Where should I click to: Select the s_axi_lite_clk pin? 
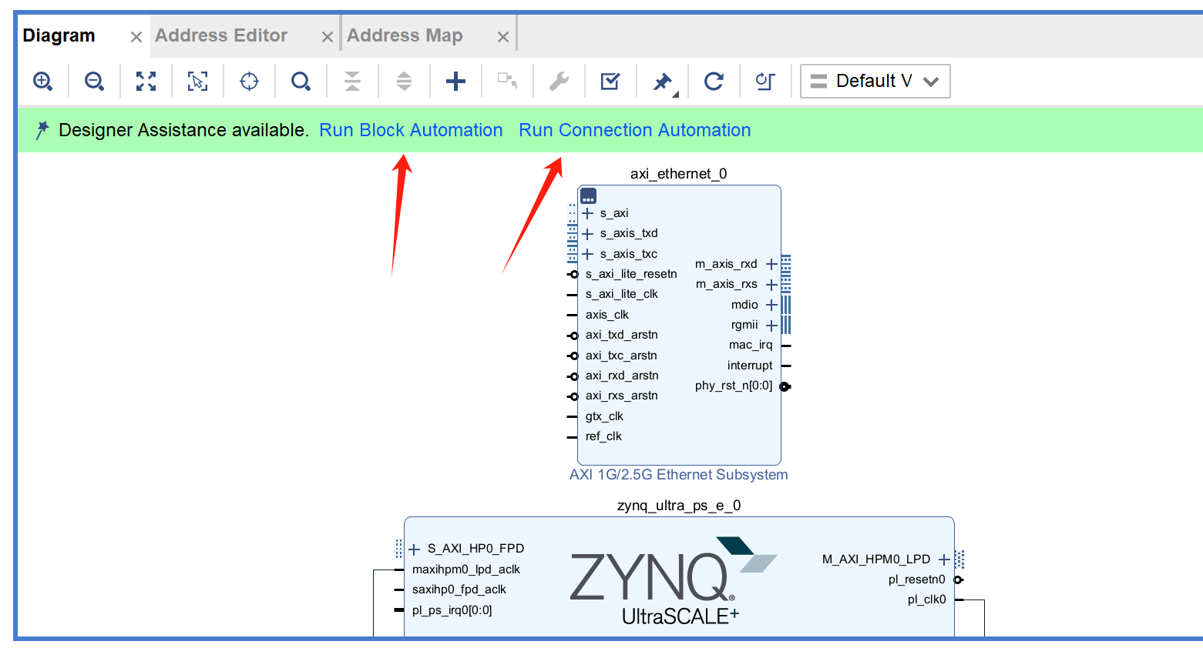click(621, 294)
